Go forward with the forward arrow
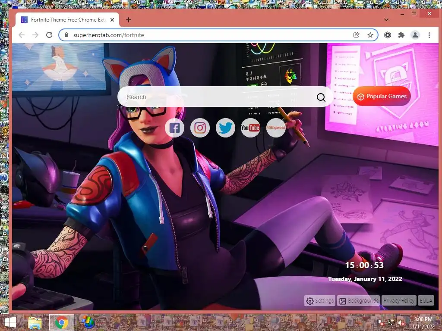 [35, 35]
